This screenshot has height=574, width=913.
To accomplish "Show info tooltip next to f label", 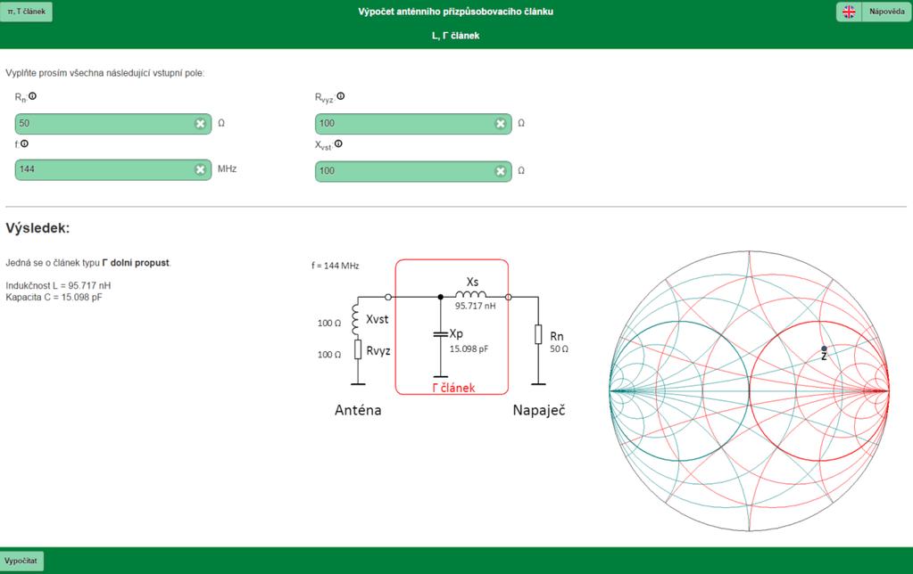I will 24,143.
